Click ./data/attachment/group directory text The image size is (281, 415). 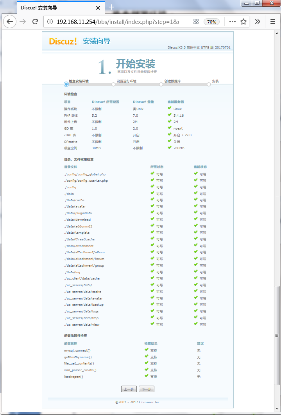coord(84,265)
